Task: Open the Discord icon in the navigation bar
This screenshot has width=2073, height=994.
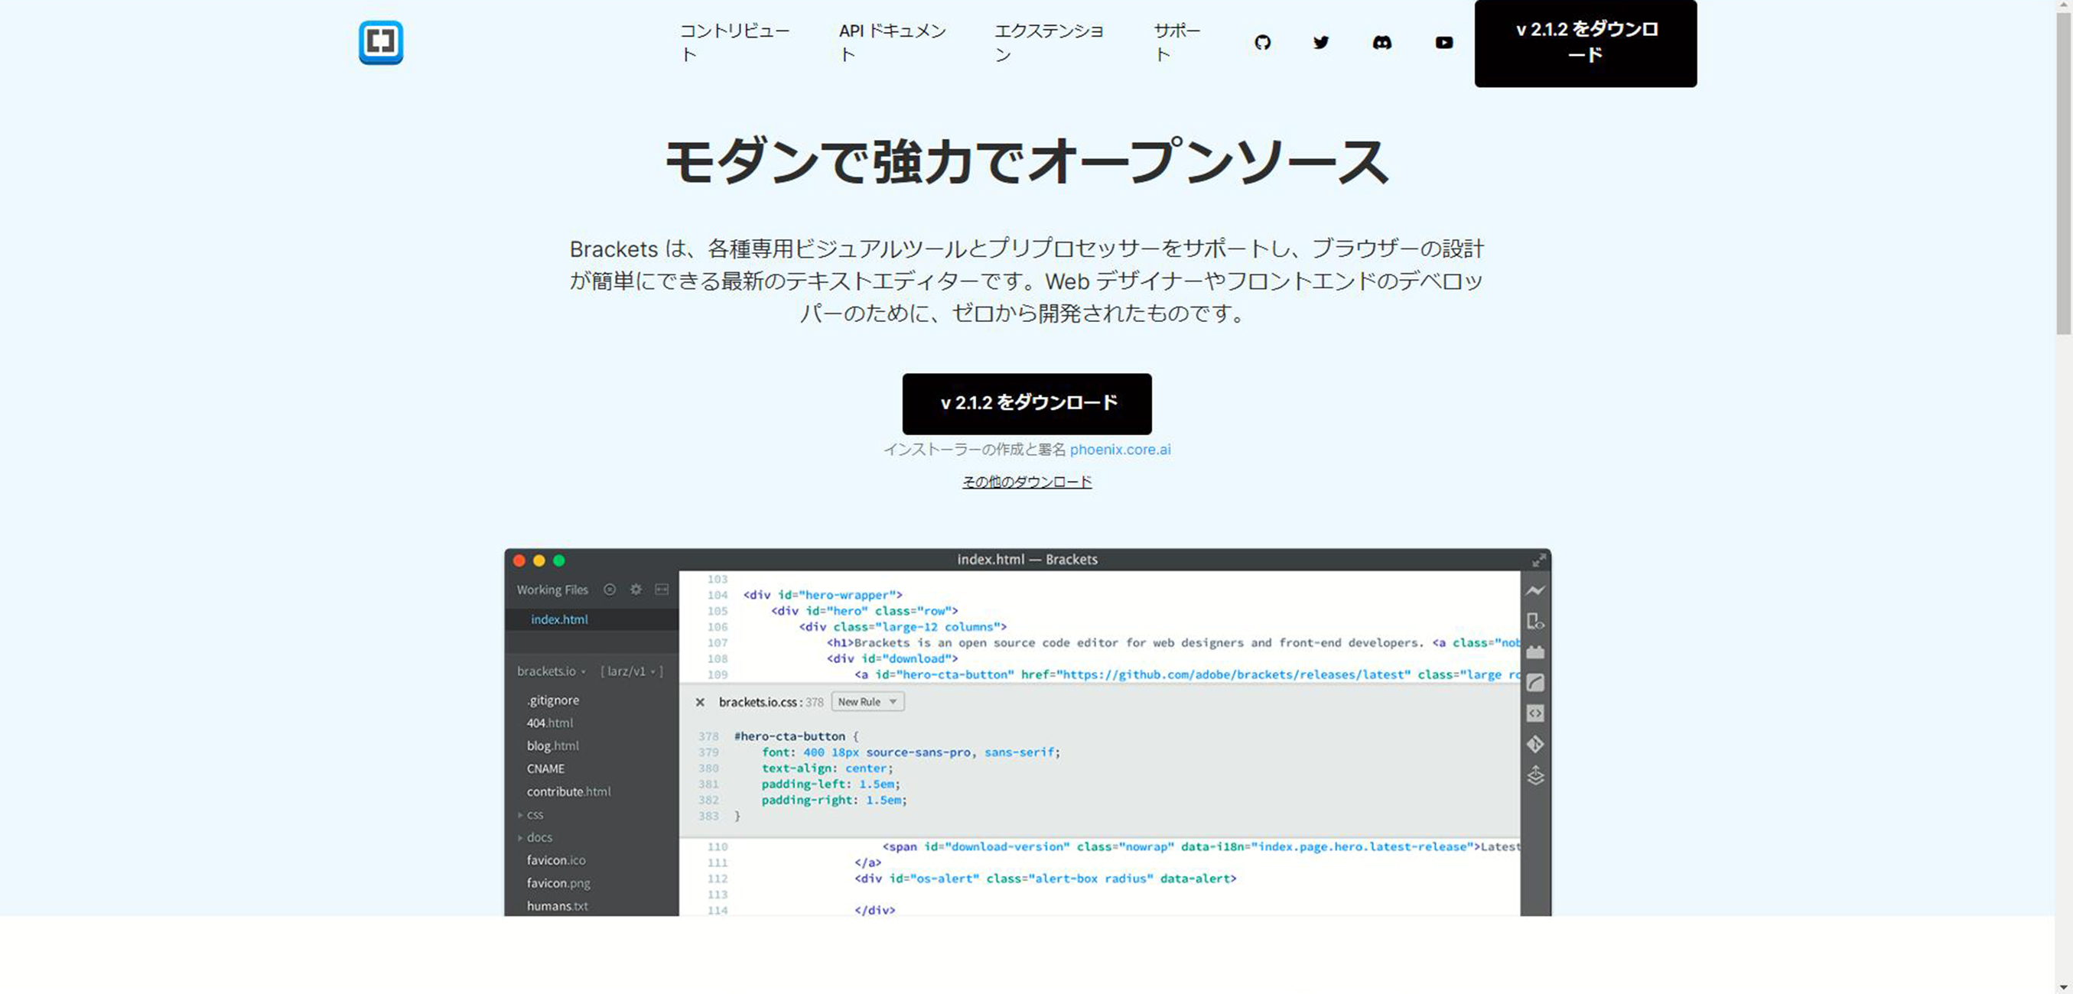Action: coord(1381,43)
